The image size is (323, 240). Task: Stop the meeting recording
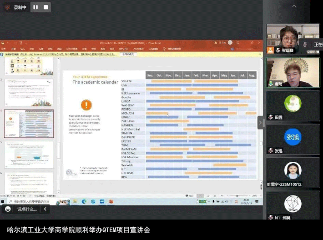click(x=46, y=7)
